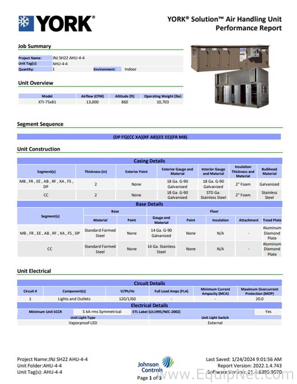Viewport: 297px width, 384px height.
Task: Click altitude value '860'
Action: (x=125, y=102)
